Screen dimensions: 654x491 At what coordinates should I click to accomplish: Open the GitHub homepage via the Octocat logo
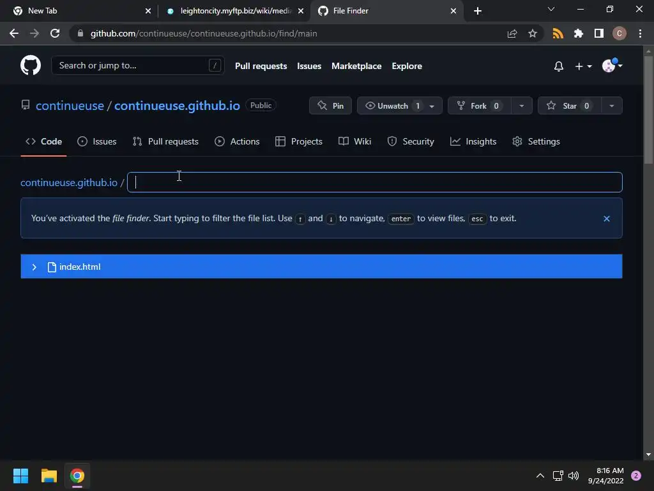31,66
